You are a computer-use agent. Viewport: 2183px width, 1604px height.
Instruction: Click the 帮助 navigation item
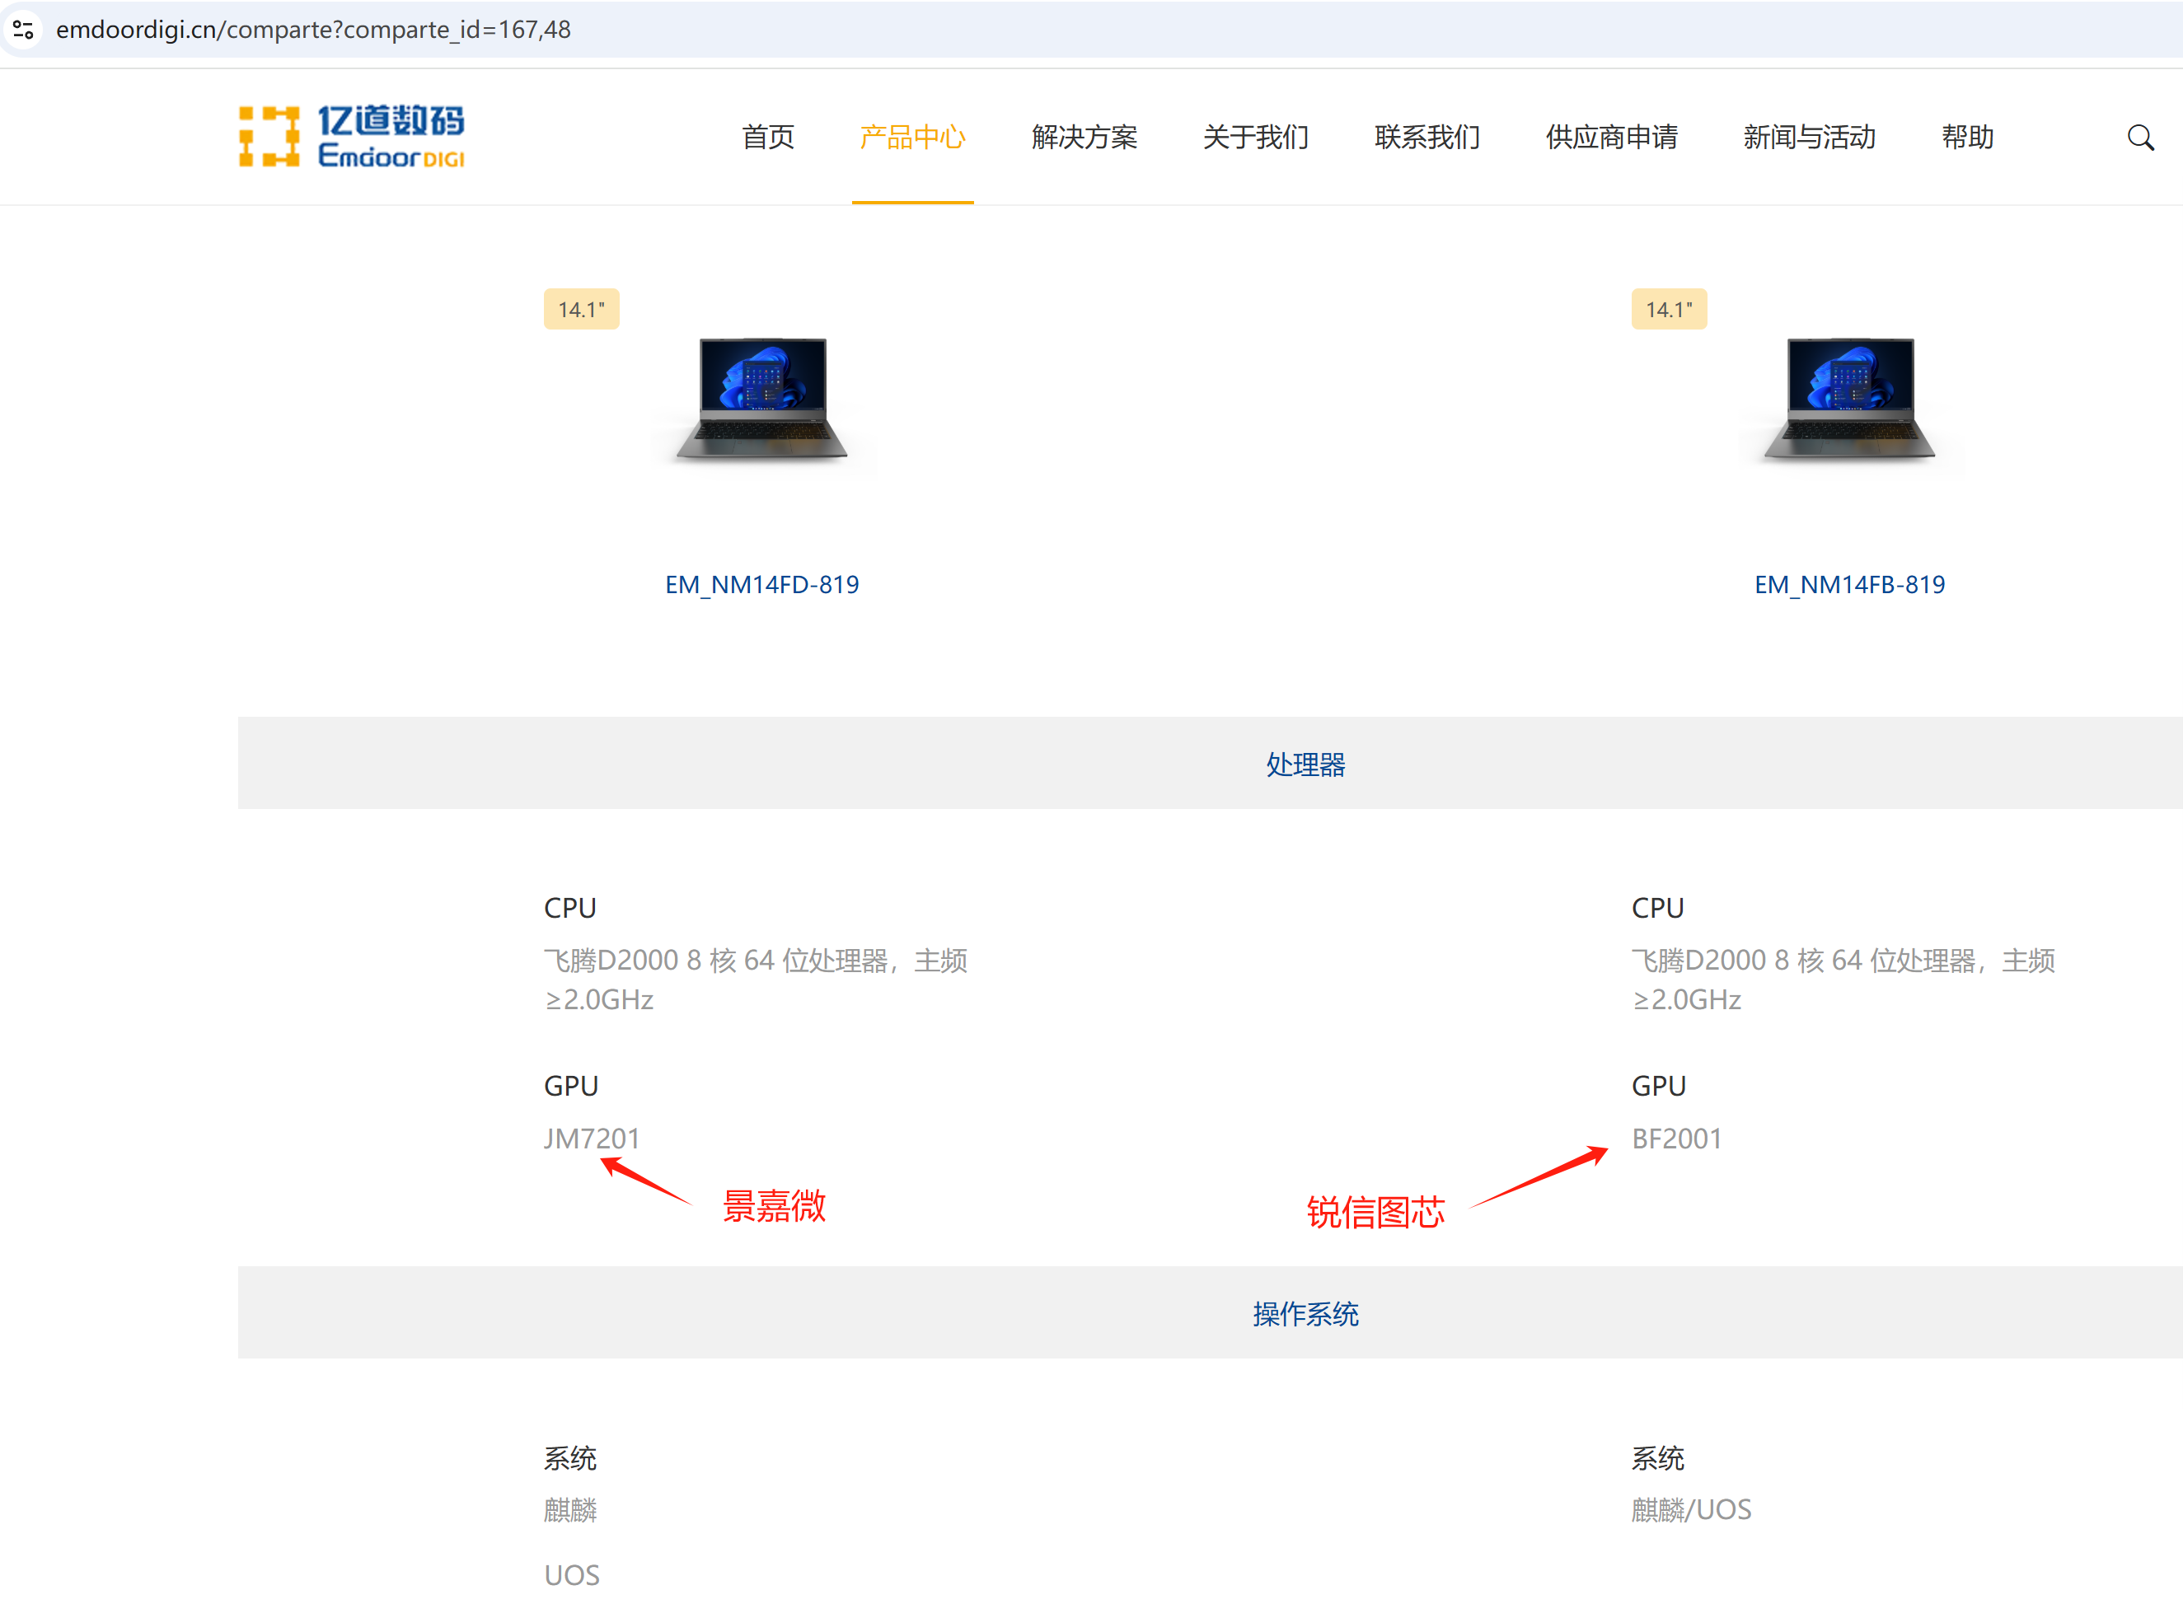point(1966,137)
